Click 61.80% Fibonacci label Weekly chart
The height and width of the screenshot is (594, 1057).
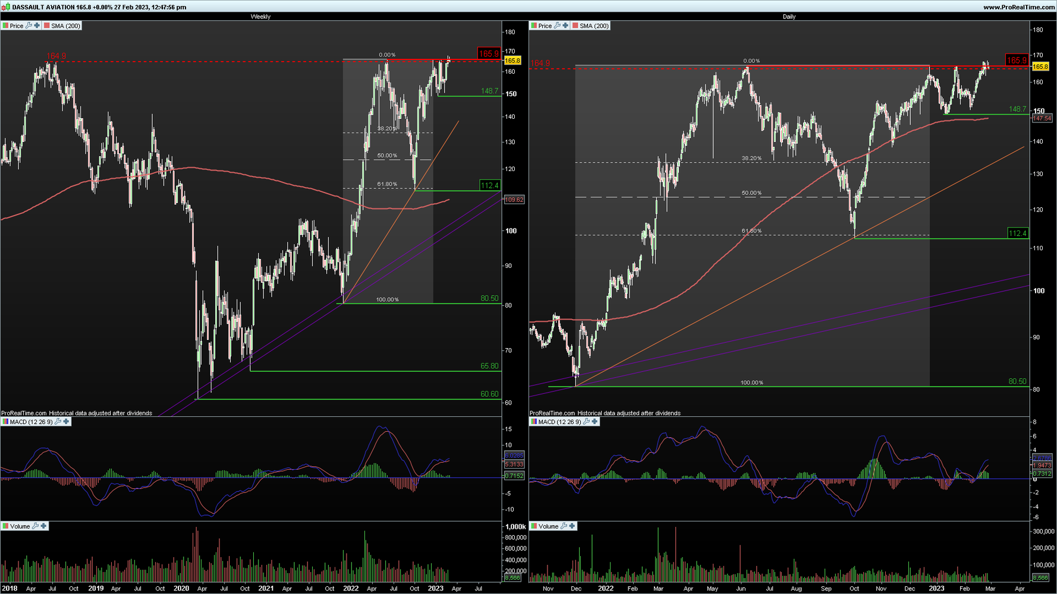click(x=387, y=184)
